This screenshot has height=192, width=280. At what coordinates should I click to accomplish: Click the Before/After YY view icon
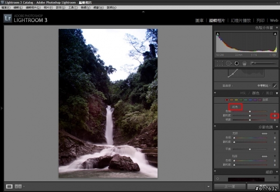click(x=18, y=186)
